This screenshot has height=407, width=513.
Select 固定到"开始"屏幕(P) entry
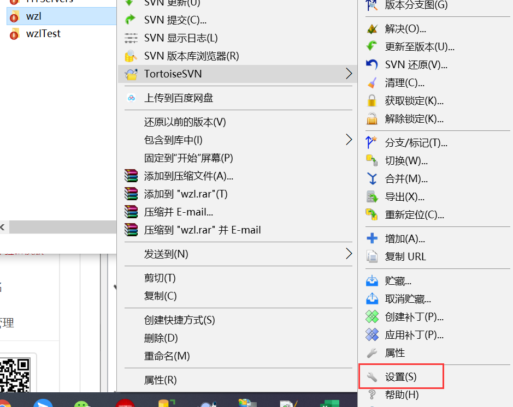[x=238, y=158]
